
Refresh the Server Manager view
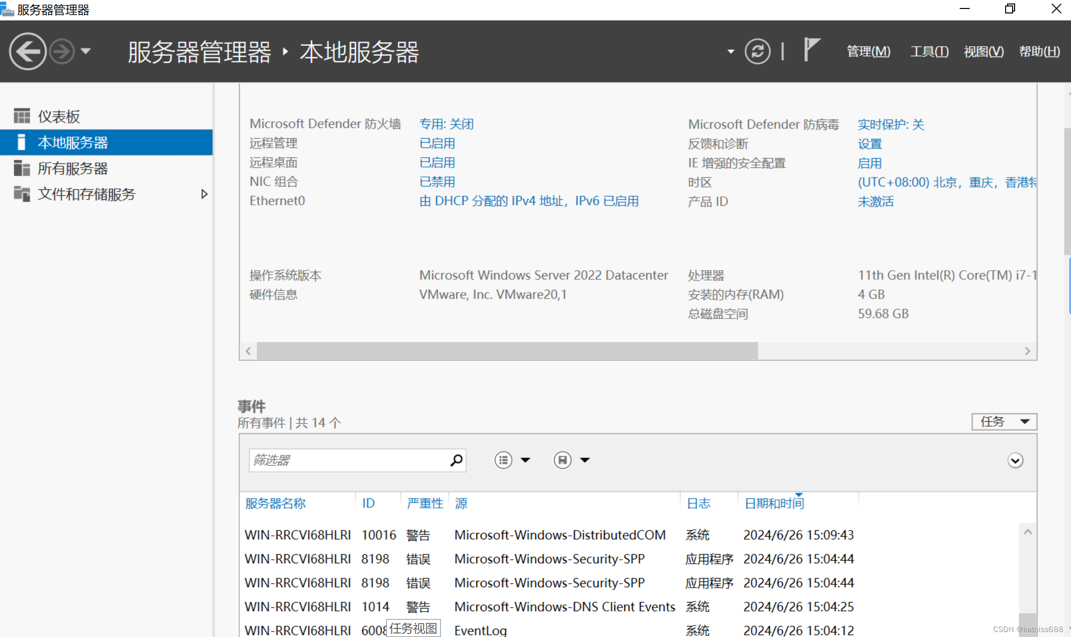(x=757, y=51)
